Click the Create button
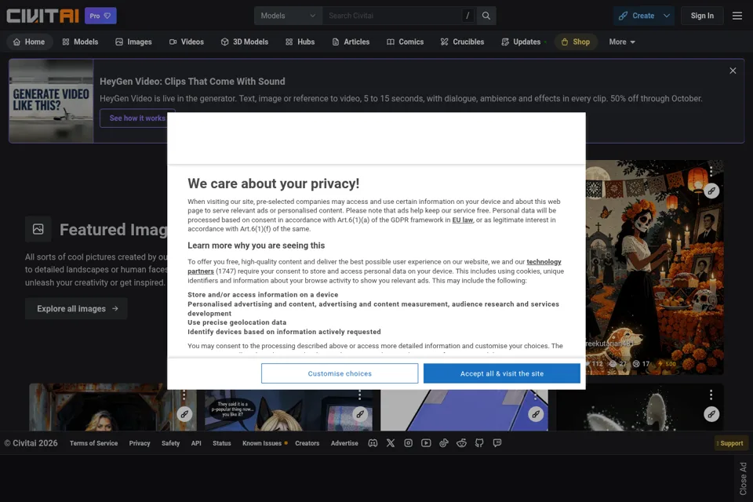753x502 pixels. 637,16
